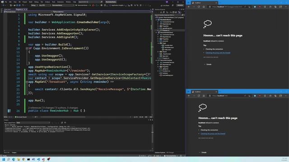This screenshot has width=289, height=162.
Task: Collapse the MapGet block at line 19
Action: pyautogui.click(x=27, y=82)
